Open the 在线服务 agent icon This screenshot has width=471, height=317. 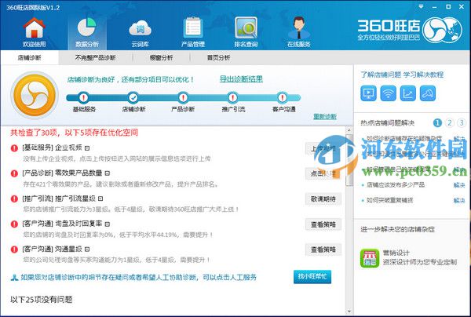pos(298,27)
